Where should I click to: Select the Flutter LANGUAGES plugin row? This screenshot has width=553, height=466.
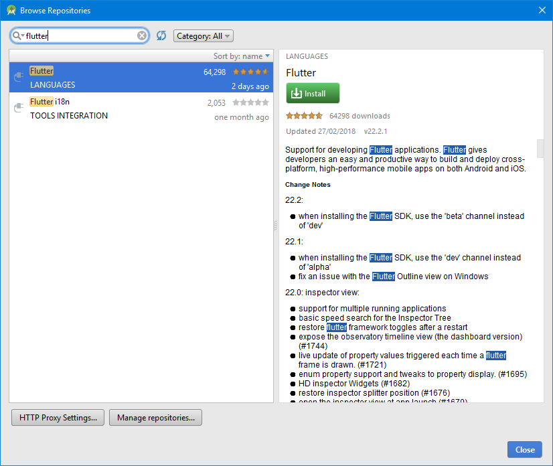pyautogui.click(x=141, y=78)
